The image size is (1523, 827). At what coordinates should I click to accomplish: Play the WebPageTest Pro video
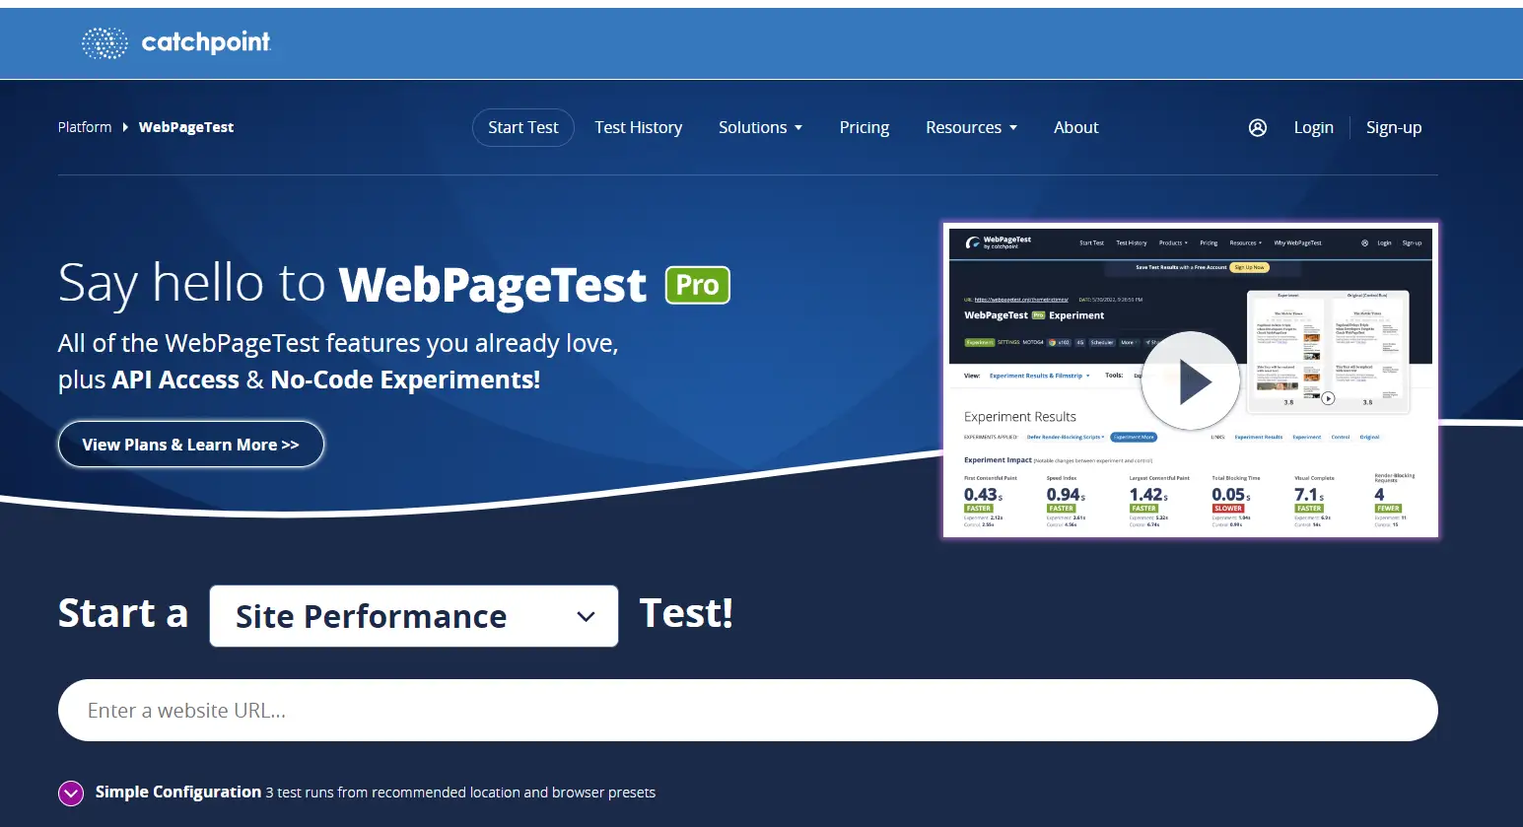1190,381
